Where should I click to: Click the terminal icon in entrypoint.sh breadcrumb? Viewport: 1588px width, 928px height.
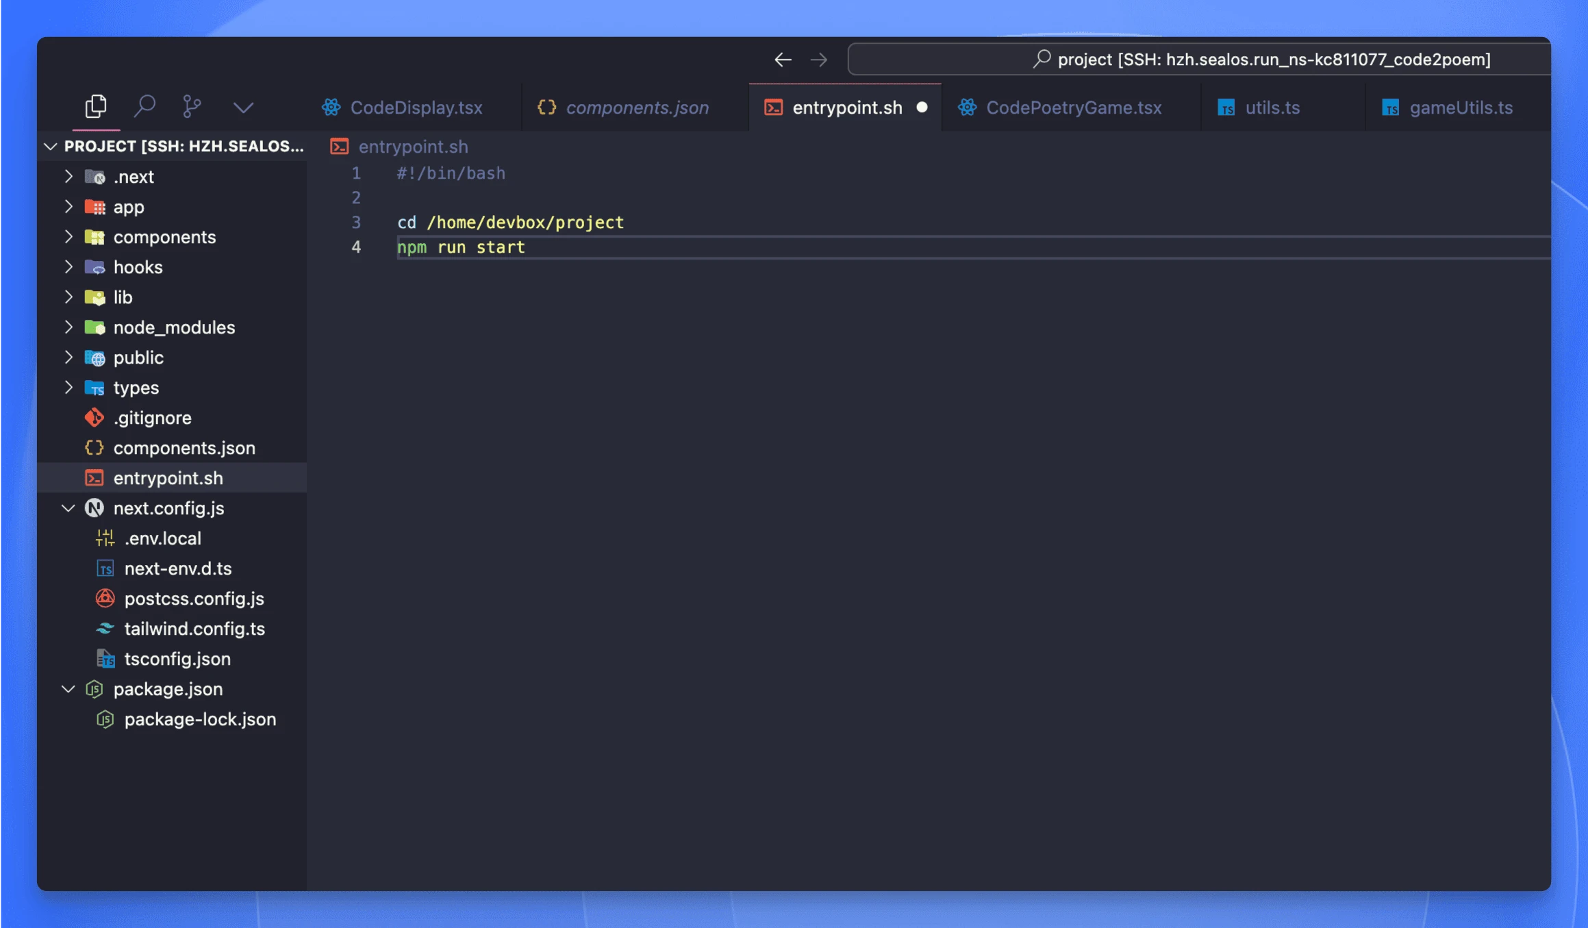coord(340,146)
